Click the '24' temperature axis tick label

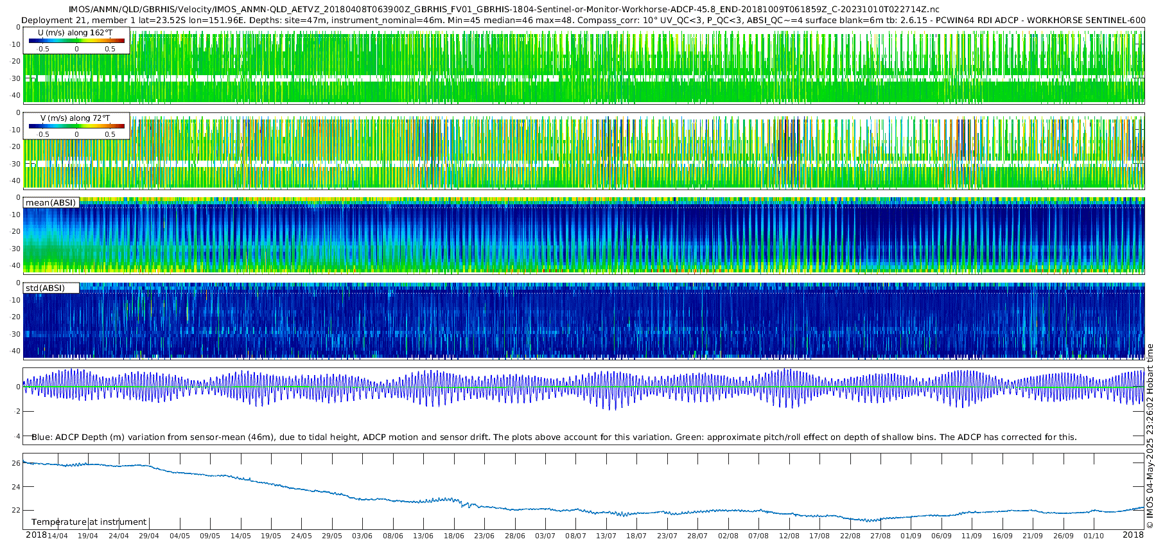[x=16, y=487]
